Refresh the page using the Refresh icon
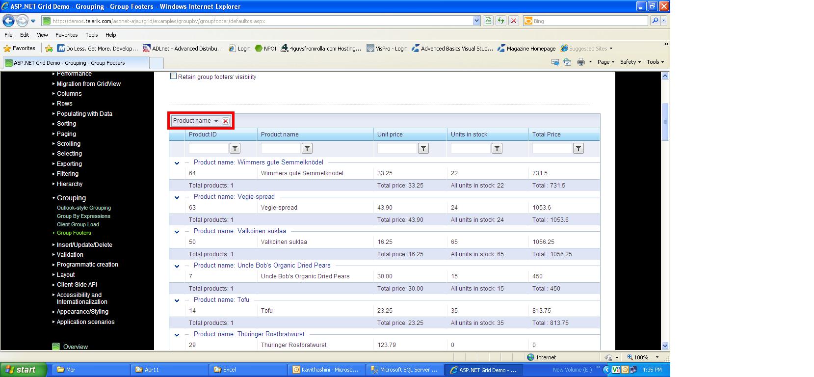This screenshot has width=814, height=377. point(501,21)
